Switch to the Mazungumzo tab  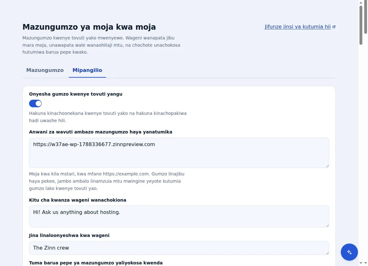point(45,70)
